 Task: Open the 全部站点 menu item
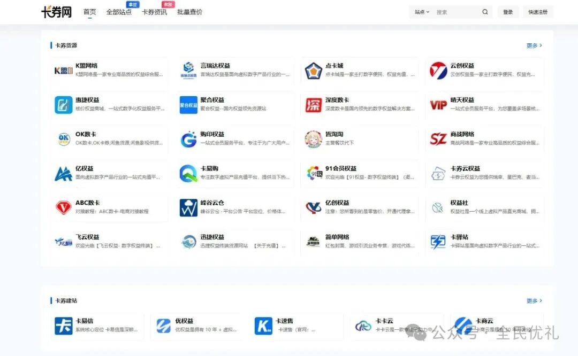point(119,12)
